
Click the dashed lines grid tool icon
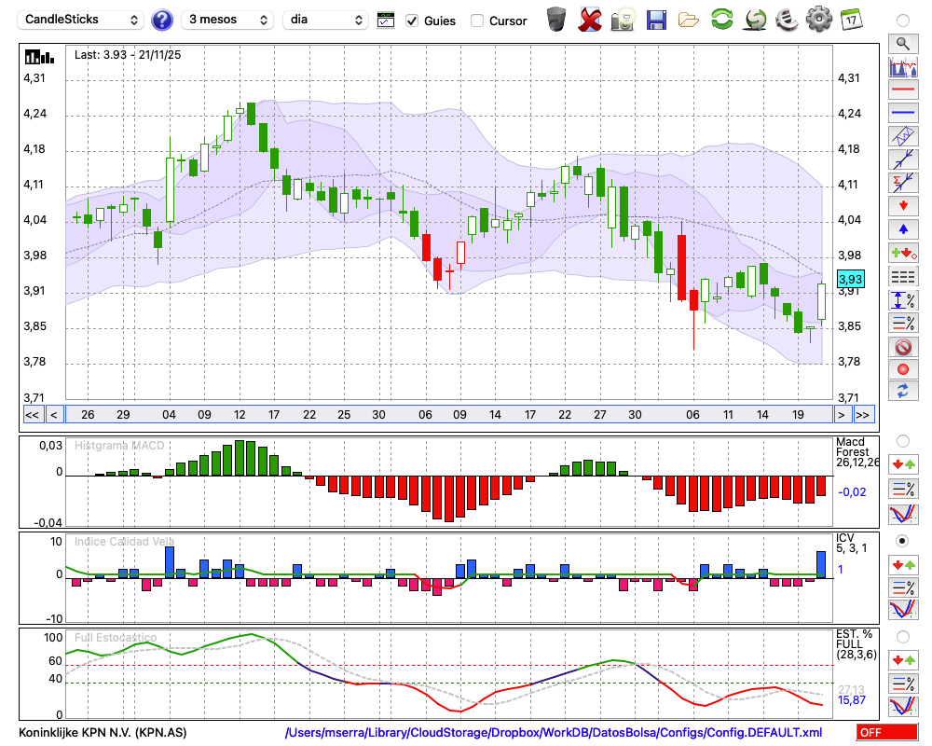[903, 277]
